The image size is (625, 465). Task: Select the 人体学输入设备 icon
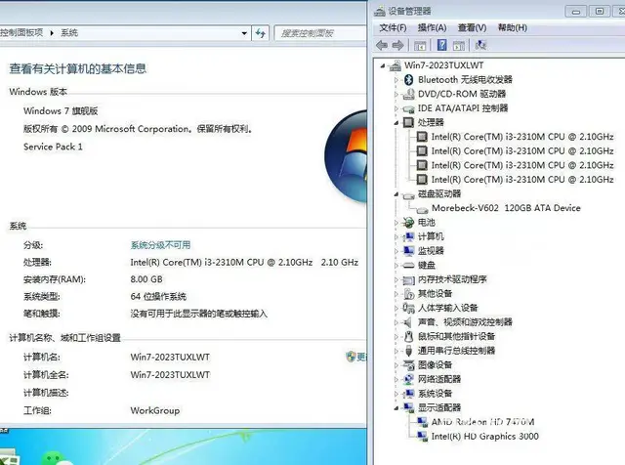(408, 308)
